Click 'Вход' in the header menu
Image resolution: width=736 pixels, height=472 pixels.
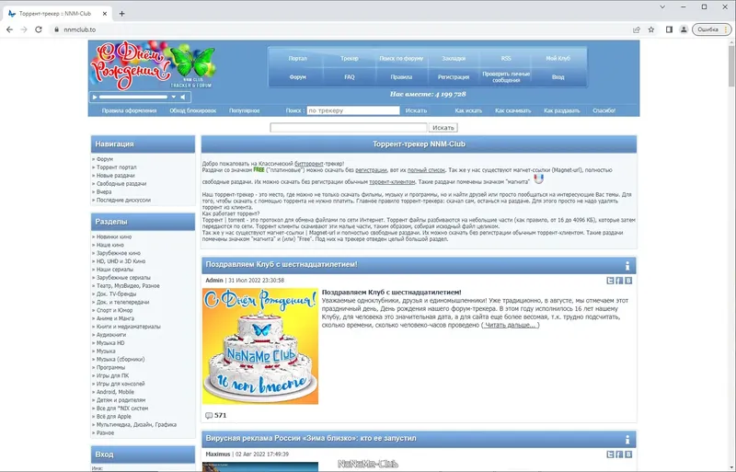[558, 76]
